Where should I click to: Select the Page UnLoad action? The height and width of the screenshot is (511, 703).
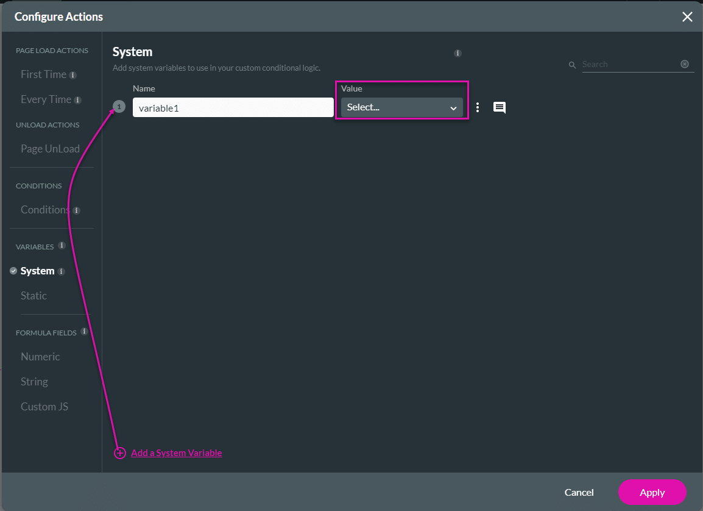[51, 148]
